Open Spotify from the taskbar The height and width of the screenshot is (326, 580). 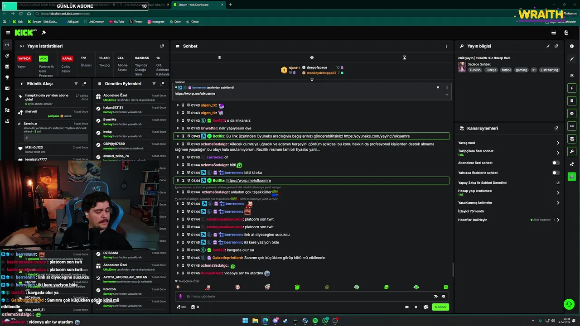pos(315,321)
